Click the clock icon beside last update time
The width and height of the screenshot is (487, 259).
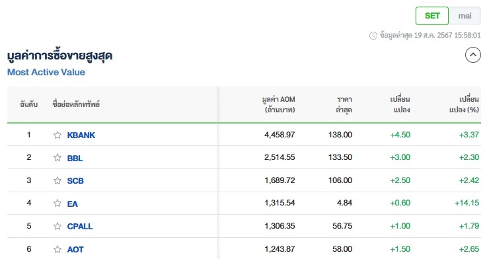(373, 36)
